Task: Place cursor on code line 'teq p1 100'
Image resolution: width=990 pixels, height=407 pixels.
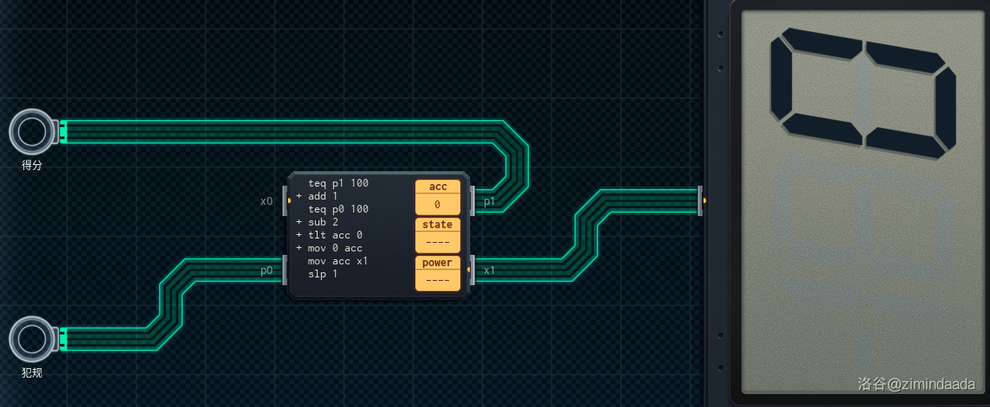Action: (337, 183)
